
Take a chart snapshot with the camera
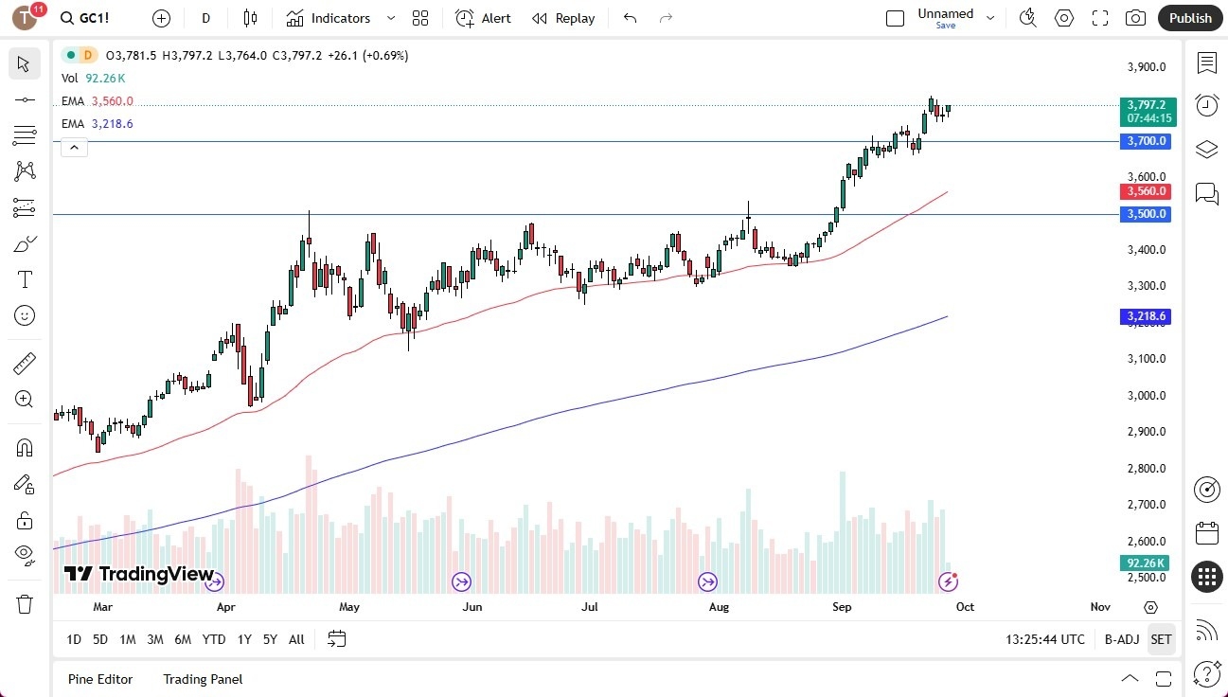point(1135,18)
